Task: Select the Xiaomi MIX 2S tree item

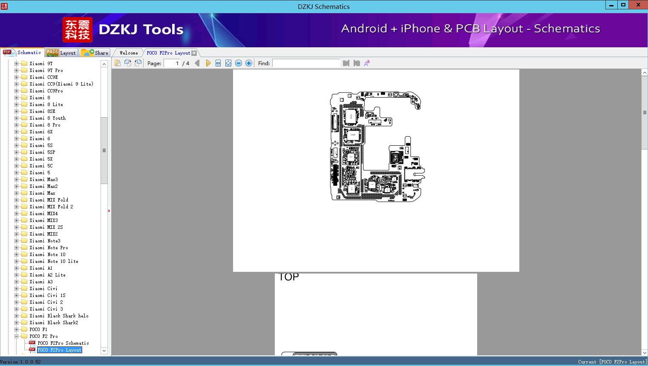Action: pyautogui.click(x=46, y=227)
